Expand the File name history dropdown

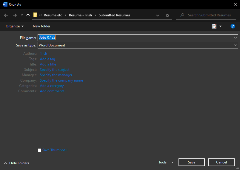pos(236,38)
